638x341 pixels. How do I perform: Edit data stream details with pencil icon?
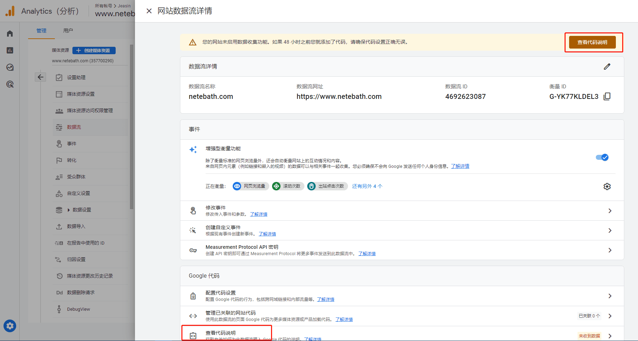607,67
